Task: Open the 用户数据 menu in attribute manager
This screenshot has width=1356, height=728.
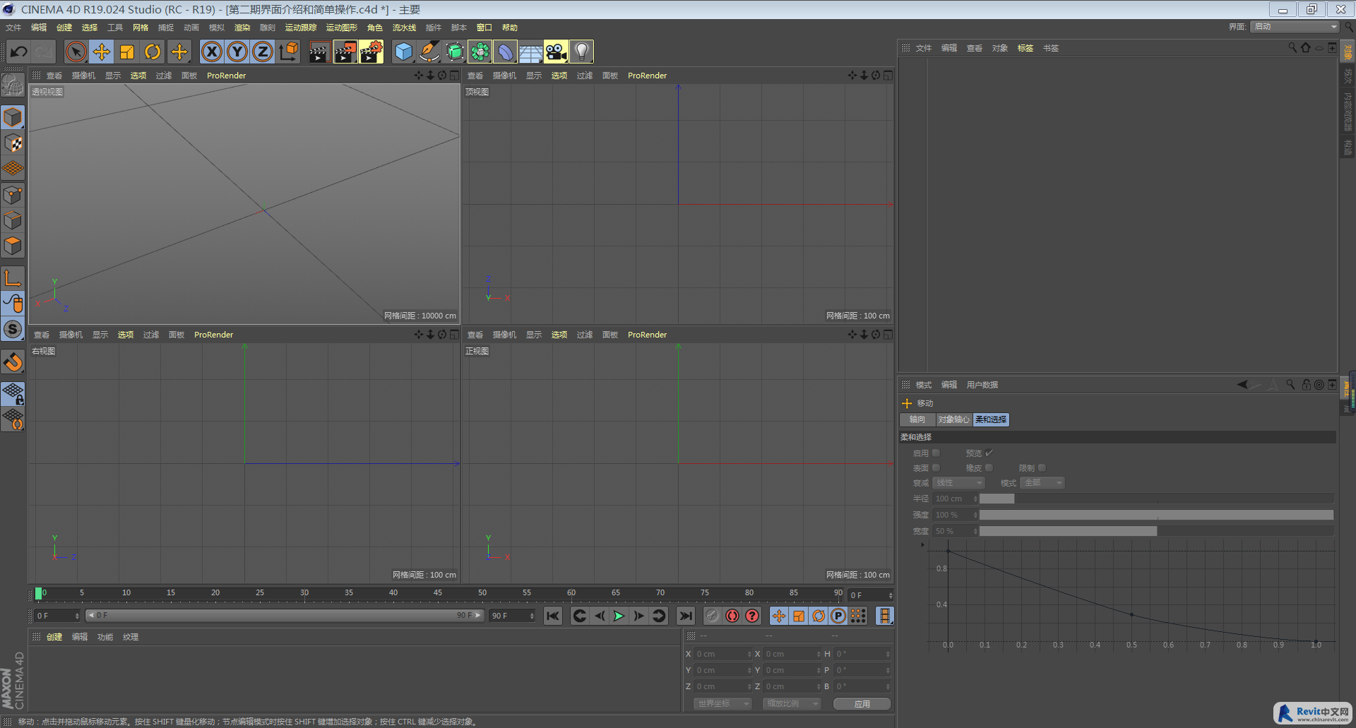Action: [982, 385]
